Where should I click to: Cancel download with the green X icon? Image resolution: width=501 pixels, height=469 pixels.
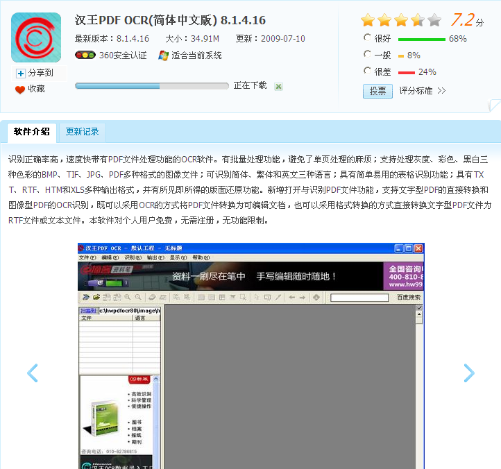pos(278,86)
